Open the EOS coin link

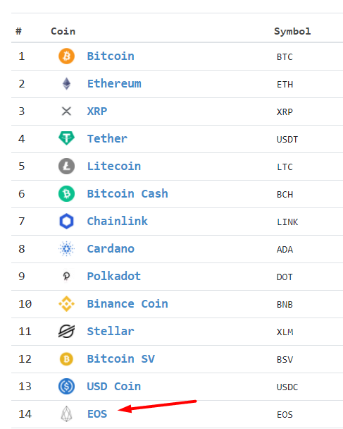click(x=97, y=414)
